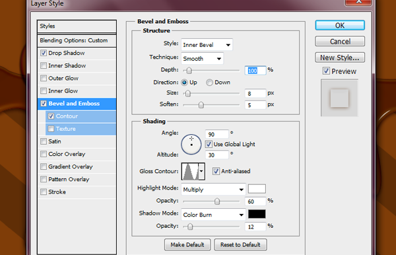396x255 pixels.
Task: Open the Shadow Mode dropdown showing Color Burn
Action: (x=213, y=215)
